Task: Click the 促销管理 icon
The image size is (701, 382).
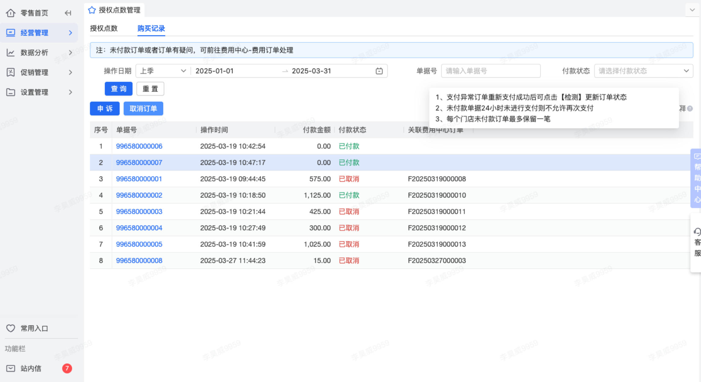Action: click(11, 72)
